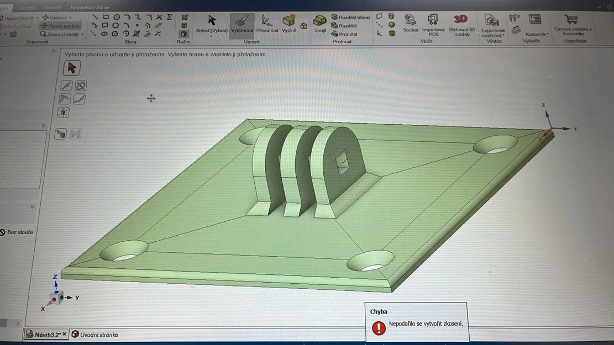Toggle Posun pohledu pan view

point(61,26)
